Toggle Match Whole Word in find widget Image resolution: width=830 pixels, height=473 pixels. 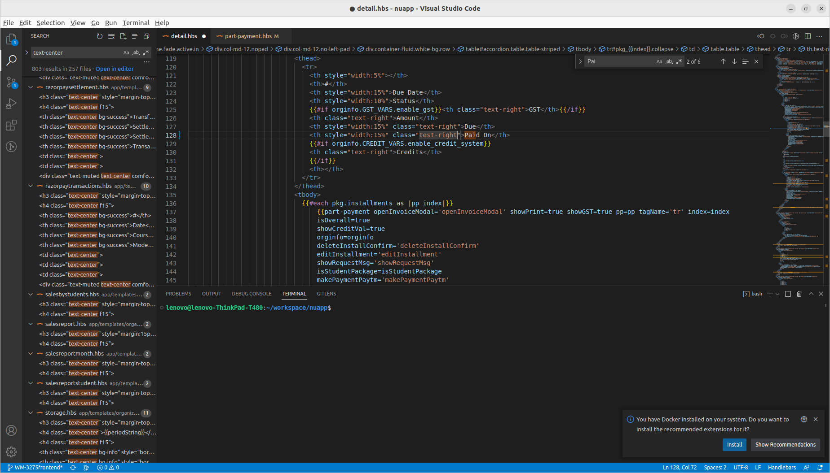669,62
